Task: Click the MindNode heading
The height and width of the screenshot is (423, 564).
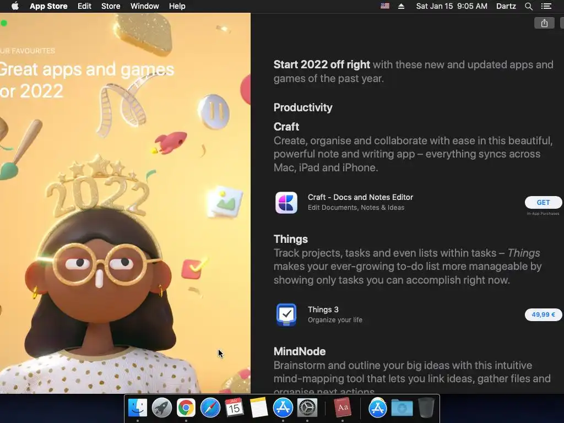Action: [300, 351]
